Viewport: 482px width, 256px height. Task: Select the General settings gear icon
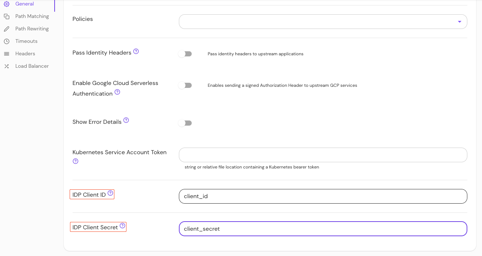[x=6, y=4]
